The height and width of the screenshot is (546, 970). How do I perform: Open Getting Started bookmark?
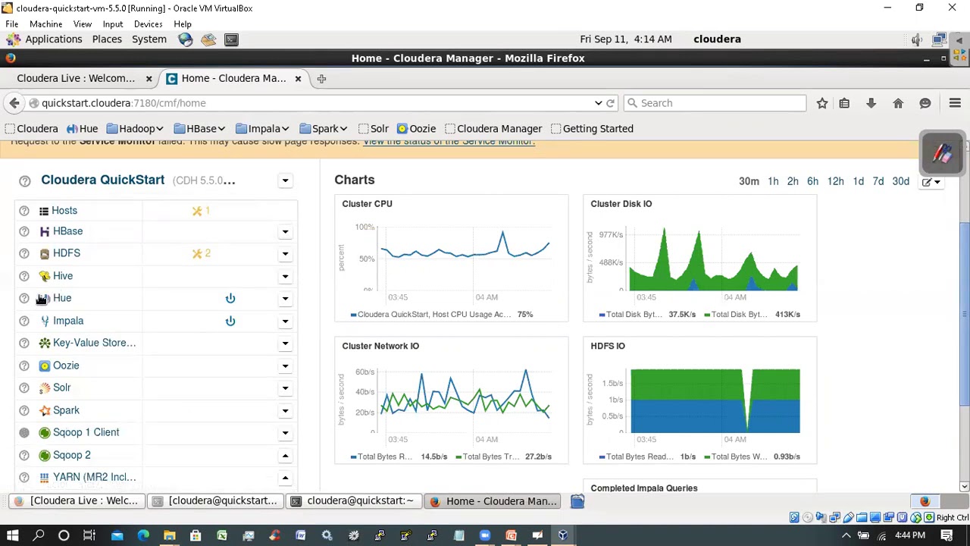tap(592, 129)
